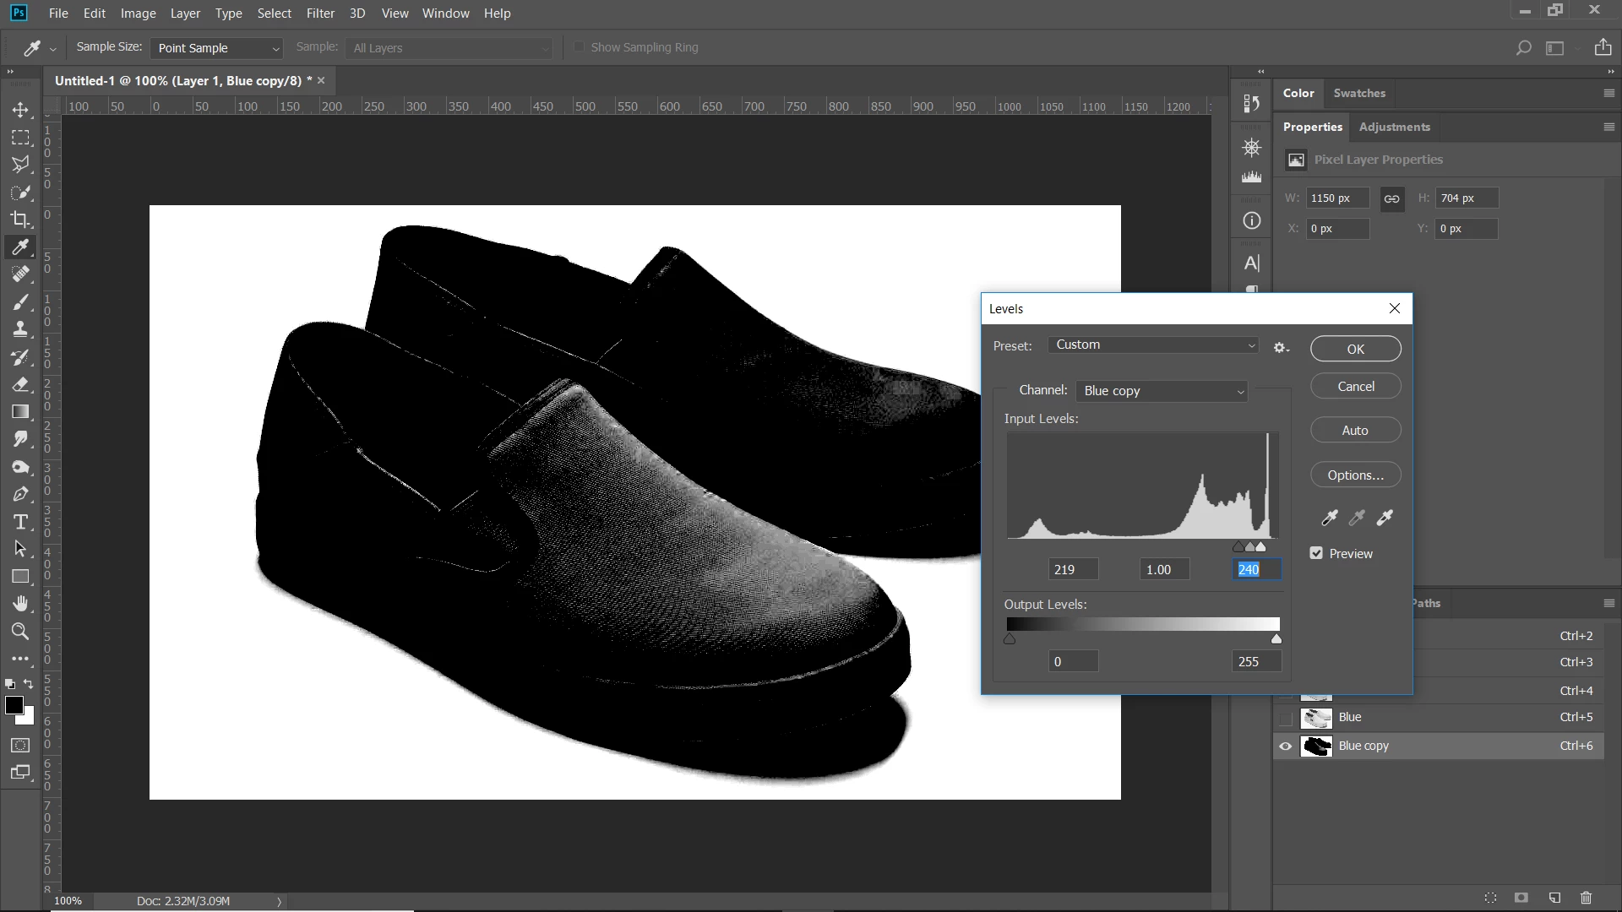Click OK in Levels dialog
This screenshot has height=912, width=1622.
tap(1355, 349)
